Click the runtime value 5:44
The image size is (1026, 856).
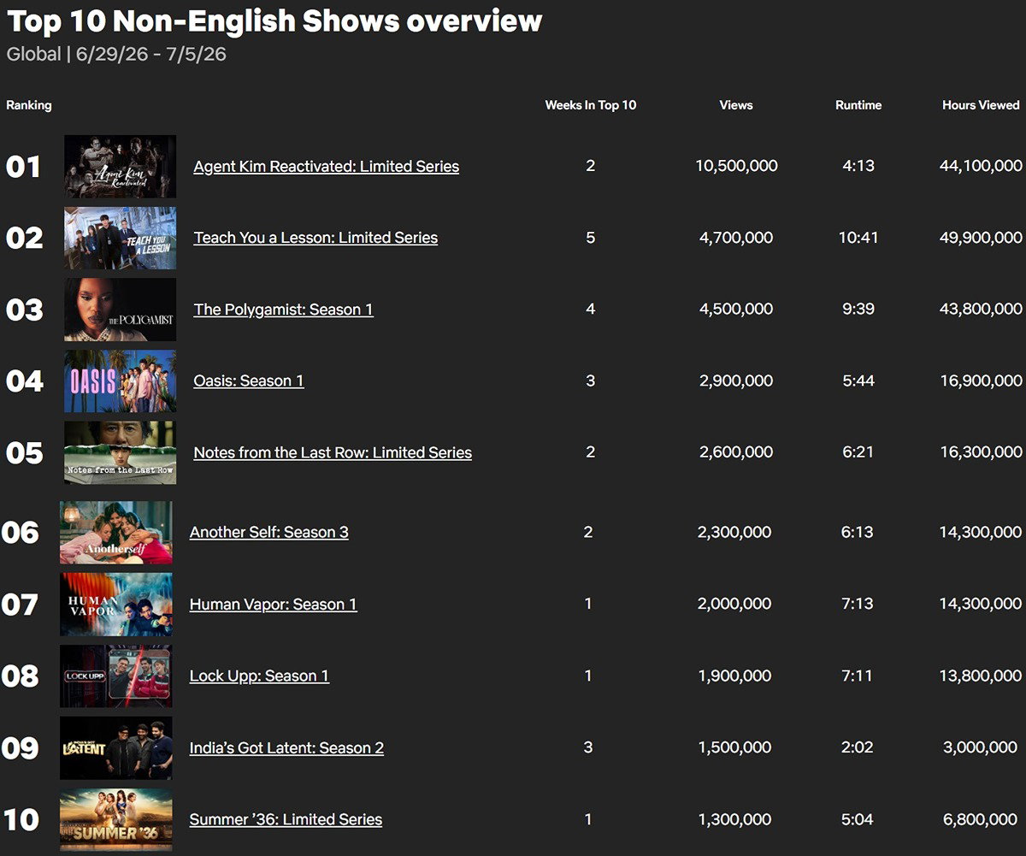858,380
